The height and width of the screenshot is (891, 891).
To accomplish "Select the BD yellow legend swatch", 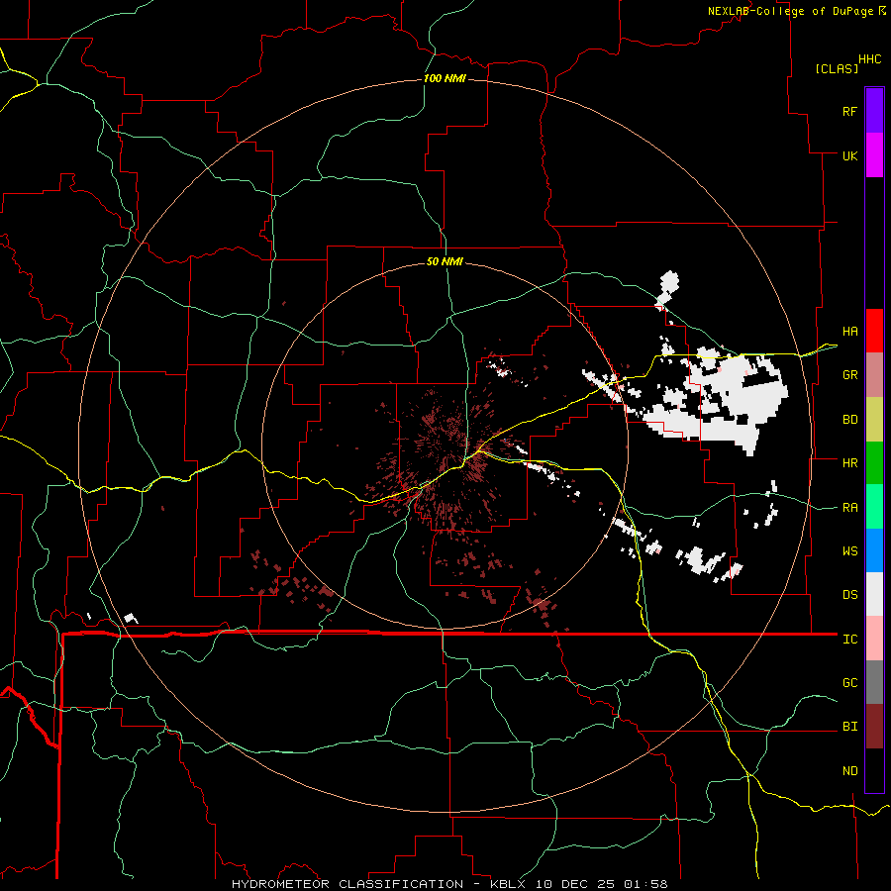I will point(874,420).
